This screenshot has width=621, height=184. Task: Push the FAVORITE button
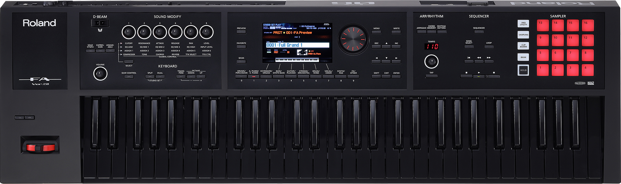point(241,47)
